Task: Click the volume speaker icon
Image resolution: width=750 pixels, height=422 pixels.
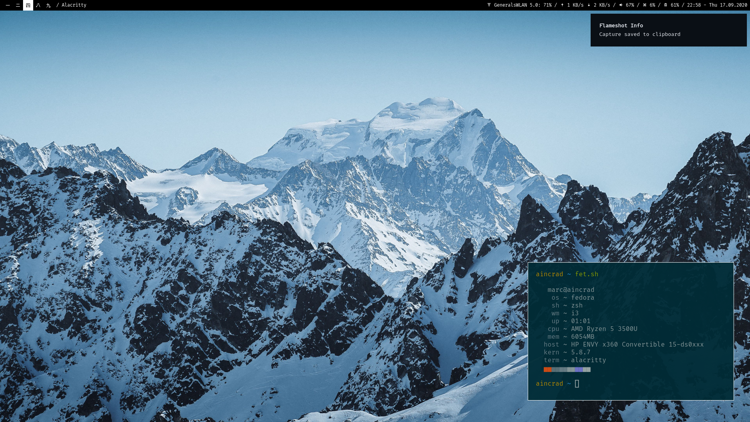Action: pos(621,5)
